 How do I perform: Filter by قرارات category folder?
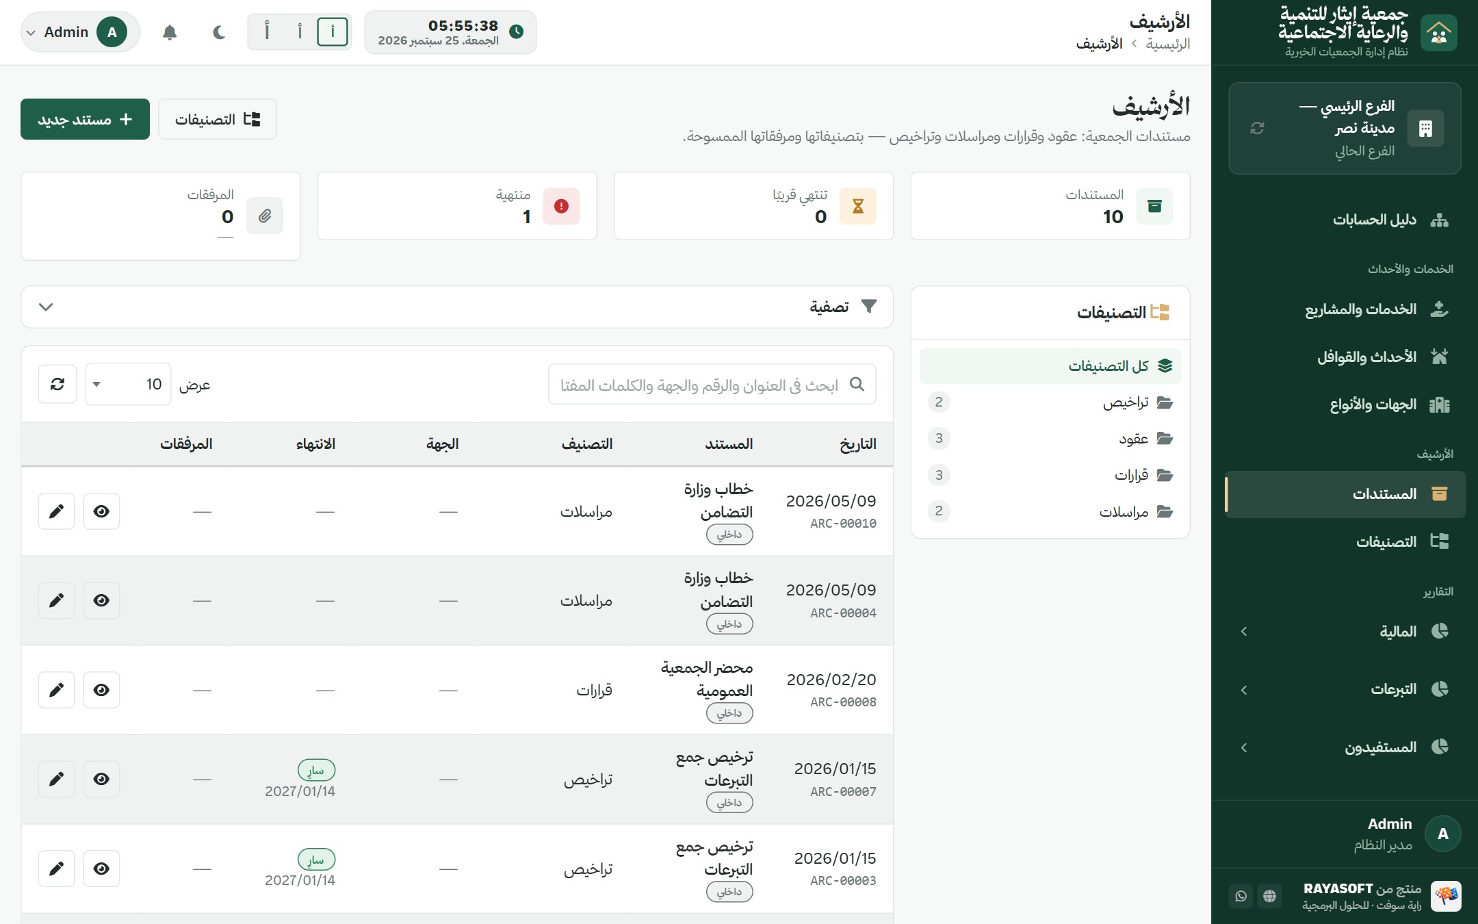click(x=1050, y=474)
